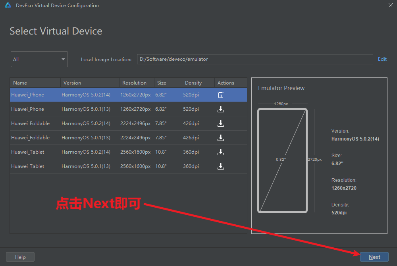Select Huawei_Phone row with HarmonyOS 5.0.1(13)
397x266 pixels.
(x=128, y=109)
